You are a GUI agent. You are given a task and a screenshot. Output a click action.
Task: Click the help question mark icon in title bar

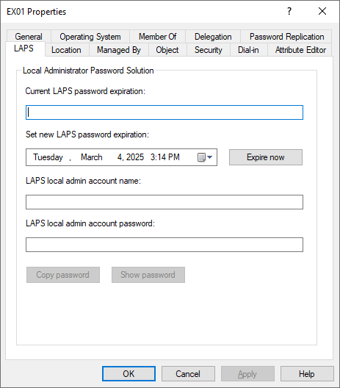click(289, 11)
